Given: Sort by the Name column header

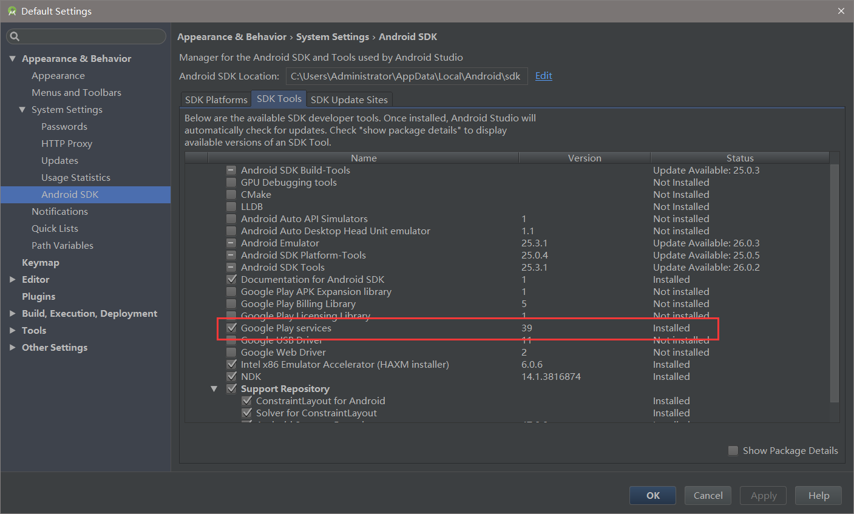Looking at the screenshot, I should (364, 158).
